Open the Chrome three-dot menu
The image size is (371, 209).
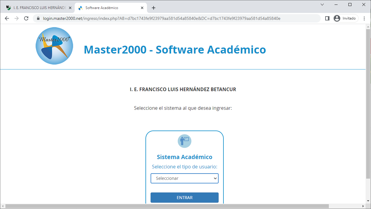click(364, 18)
